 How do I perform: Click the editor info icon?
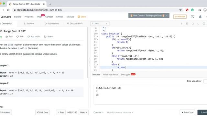coord(181,24)
